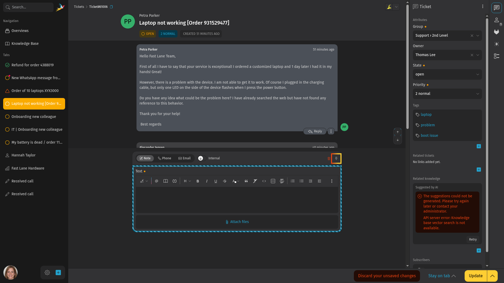Open the Refund for order 4388019 tab
The width and height of the screenshot is (504, 283).
pyautogui.click(x=34, y=65)
